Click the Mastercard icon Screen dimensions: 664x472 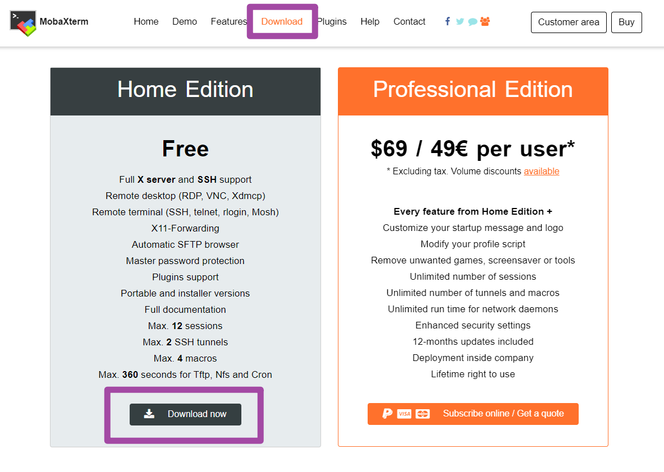[423, 414]
